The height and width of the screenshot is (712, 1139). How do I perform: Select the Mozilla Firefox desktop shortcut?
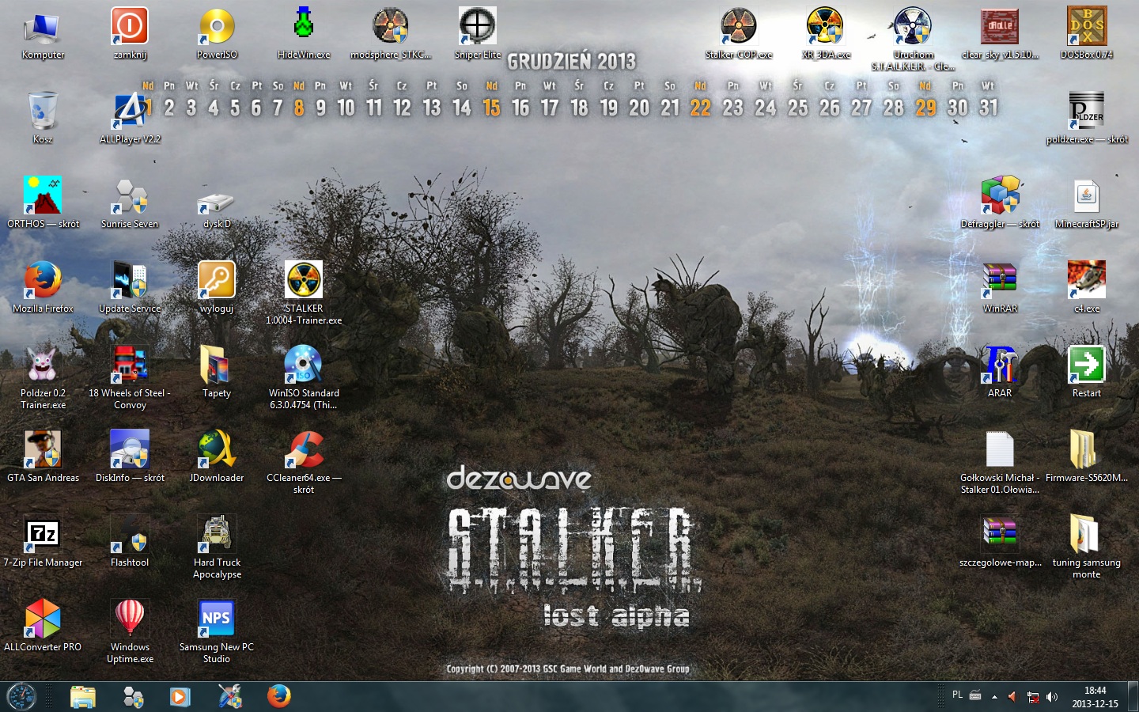click(43, 288)
